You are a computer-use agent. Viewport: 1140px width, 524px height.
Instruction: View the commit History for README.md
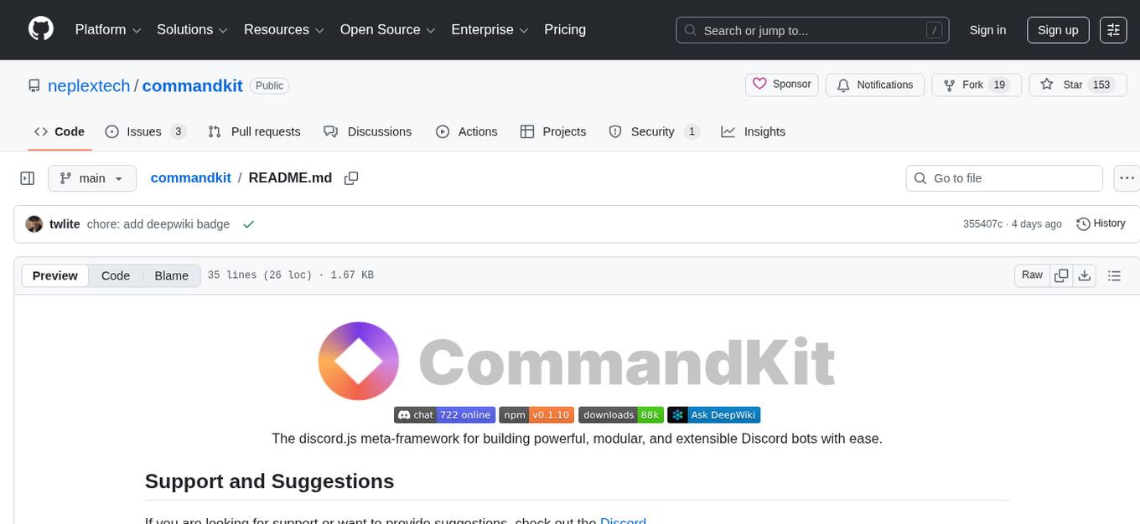1101,223
